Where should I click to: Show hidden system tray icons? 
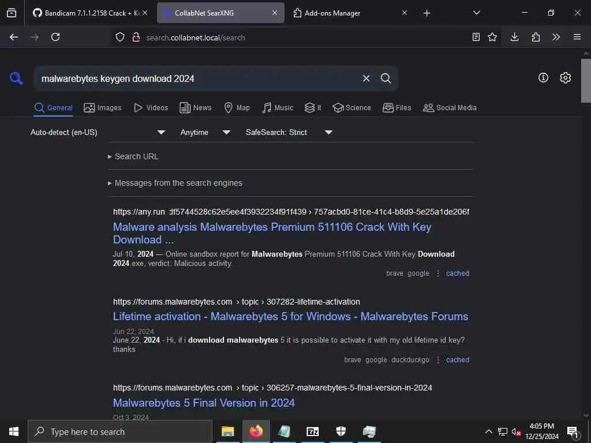point(488,431)
